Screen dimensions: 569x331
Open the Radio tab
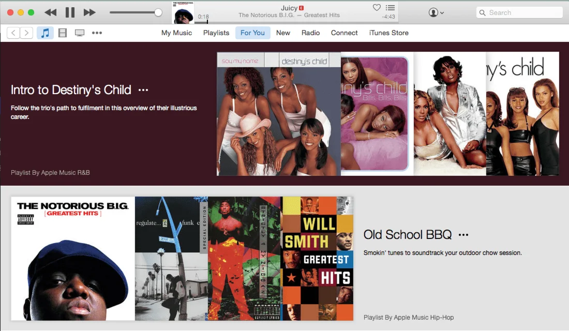(310, 33)
